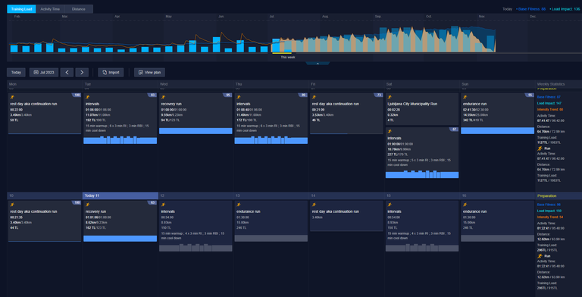The width and height of the screenshot is (582, 297).
Task: Click the blue intensity bar on today's recovery run
Action: point(120,239)
